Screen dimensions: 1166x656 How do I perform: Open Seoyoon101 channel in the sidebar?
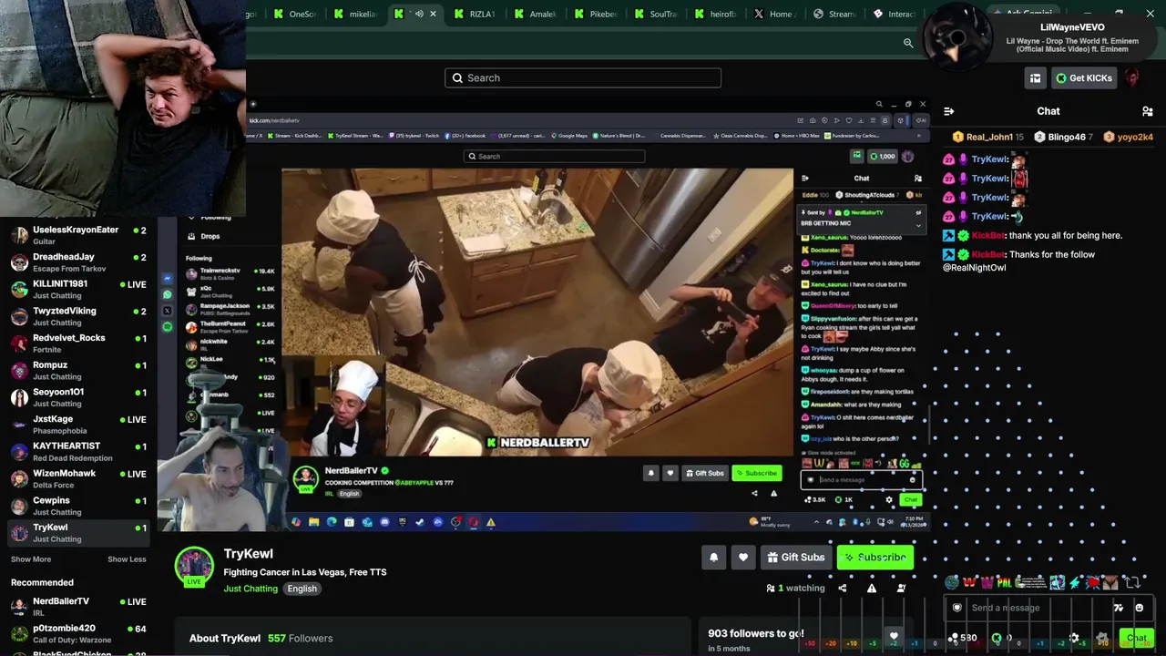(78, 397)
